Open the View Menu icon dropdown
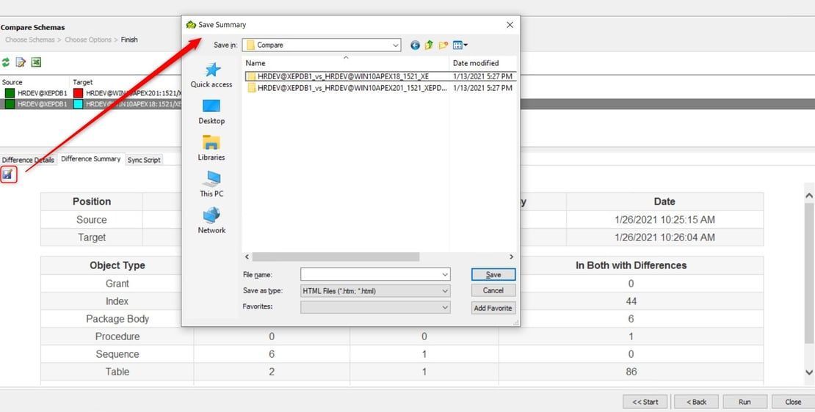815x412 pixels. tap(460, 45)
